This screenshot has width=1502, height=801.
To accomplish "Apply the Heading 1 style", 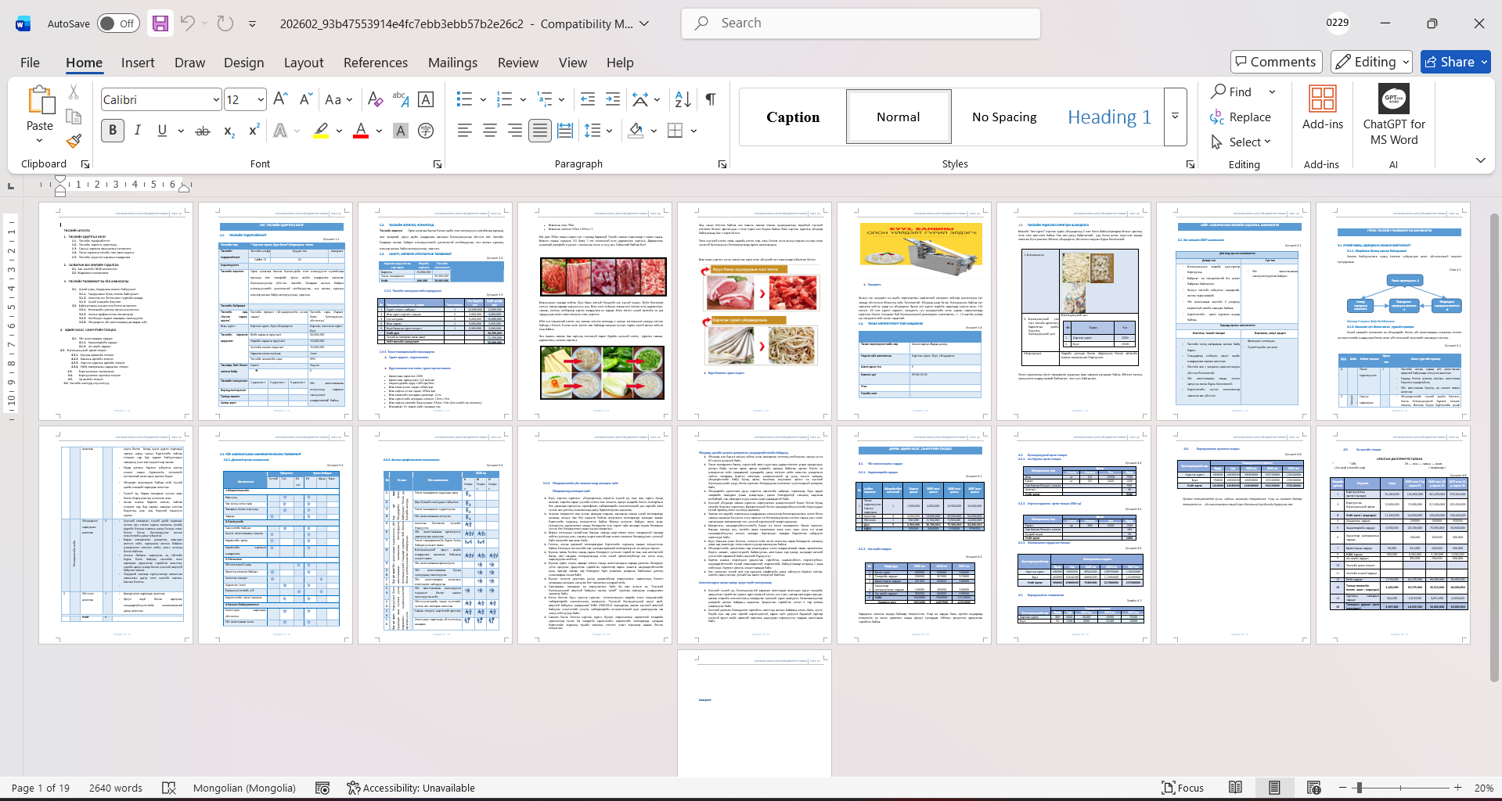I will pos(1109,117).
